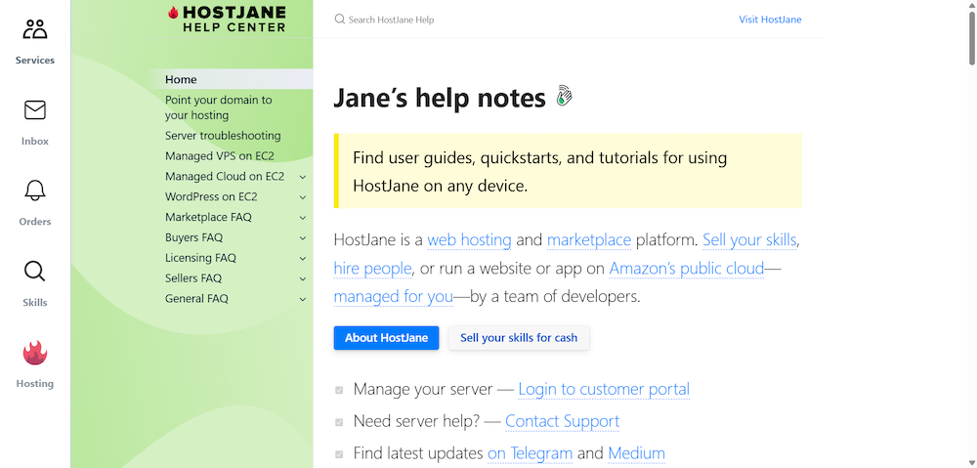This screenshot has width=977, height=468.
Task: Open Licensing FAQ menu item
Action: (x=200, y=257)
